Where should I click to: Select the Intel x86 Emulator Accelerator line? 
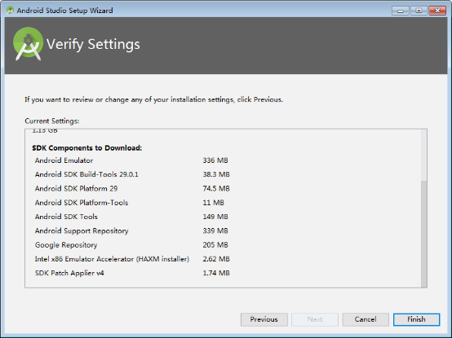112,259
